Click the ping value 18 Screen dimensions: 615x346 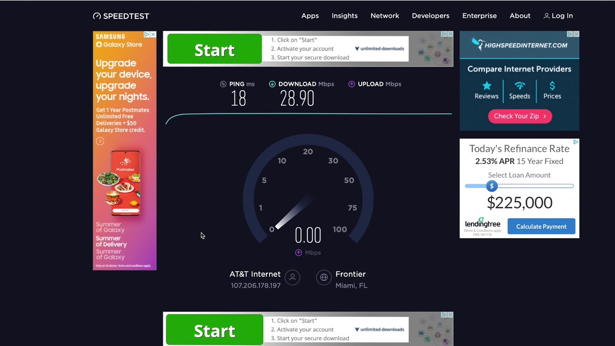238,99
